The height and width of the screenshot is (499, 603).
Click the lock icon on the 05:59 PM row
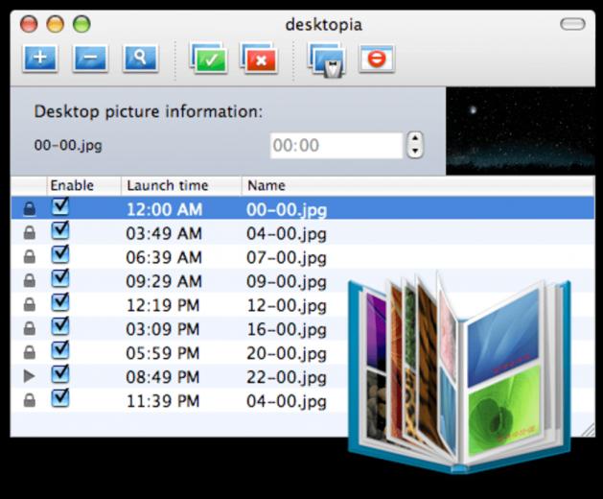click(x=29, y=352)
